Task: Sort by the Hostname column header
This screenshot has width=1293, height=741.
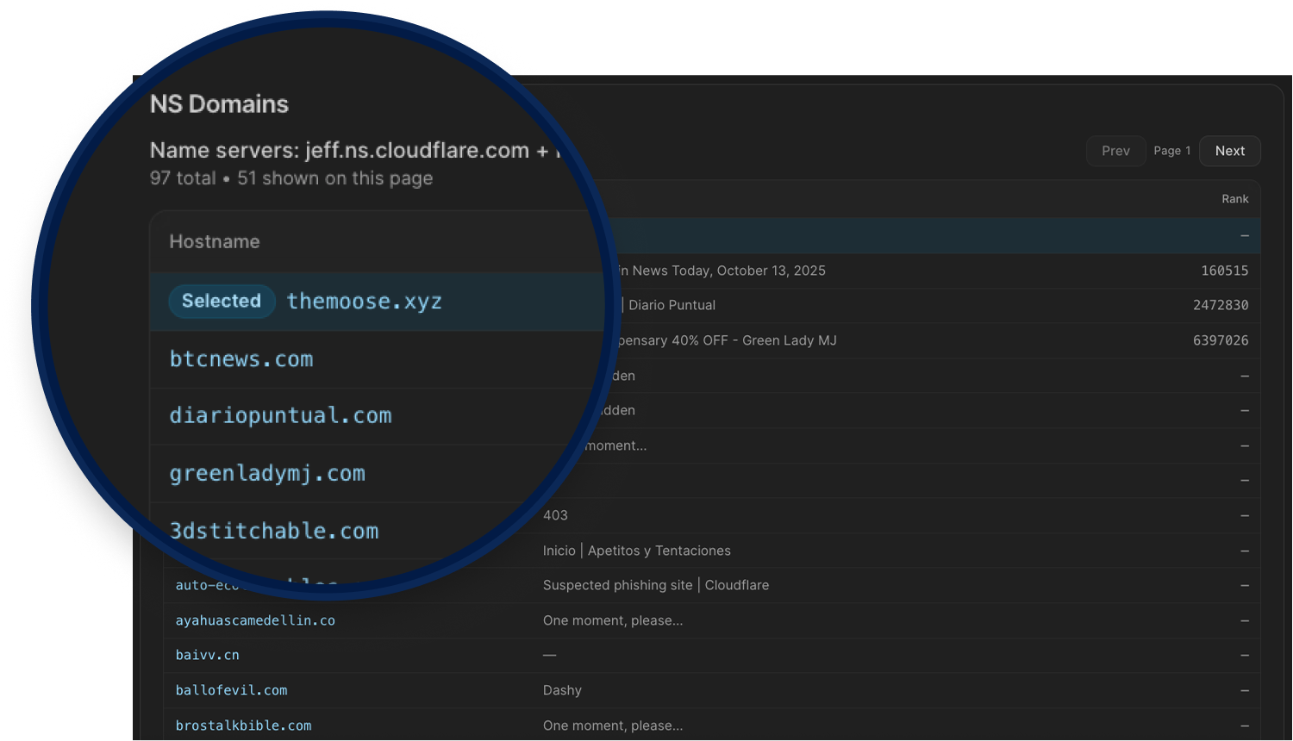Action: pyautogui.click(x=215, y=242)
